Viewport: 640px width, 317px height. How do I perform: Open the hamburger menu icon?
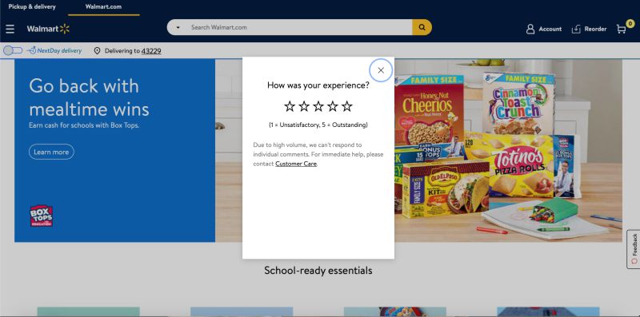click(10, 29)
